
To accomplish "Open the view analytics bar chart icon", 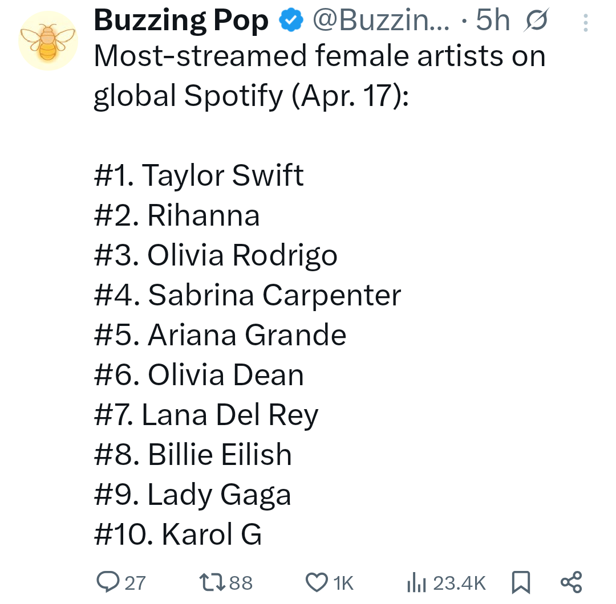I will 416,582.
